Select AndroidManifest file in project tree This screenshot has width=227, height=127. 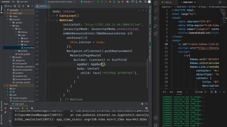tap(28, 48)
